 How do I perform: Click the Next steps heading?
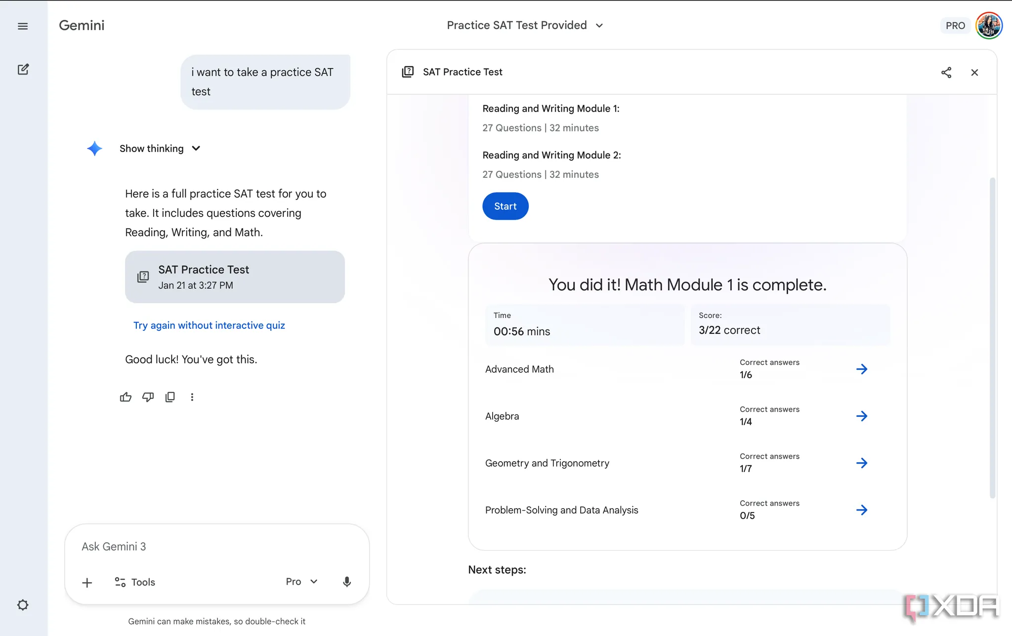point(497,570)
